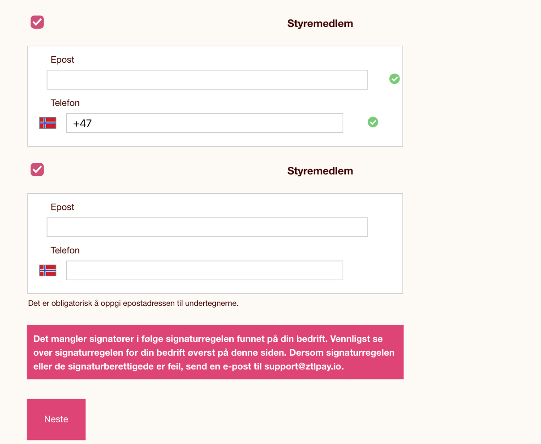
Task: Focus the second member's Epost input field
Action: [x=207, y=227]
